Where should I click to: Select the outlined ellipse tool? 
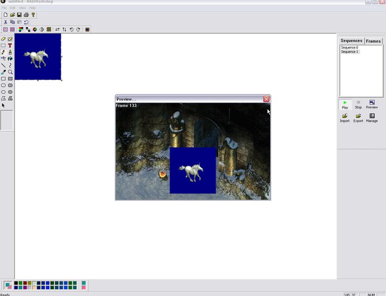[x=3, y=92]
